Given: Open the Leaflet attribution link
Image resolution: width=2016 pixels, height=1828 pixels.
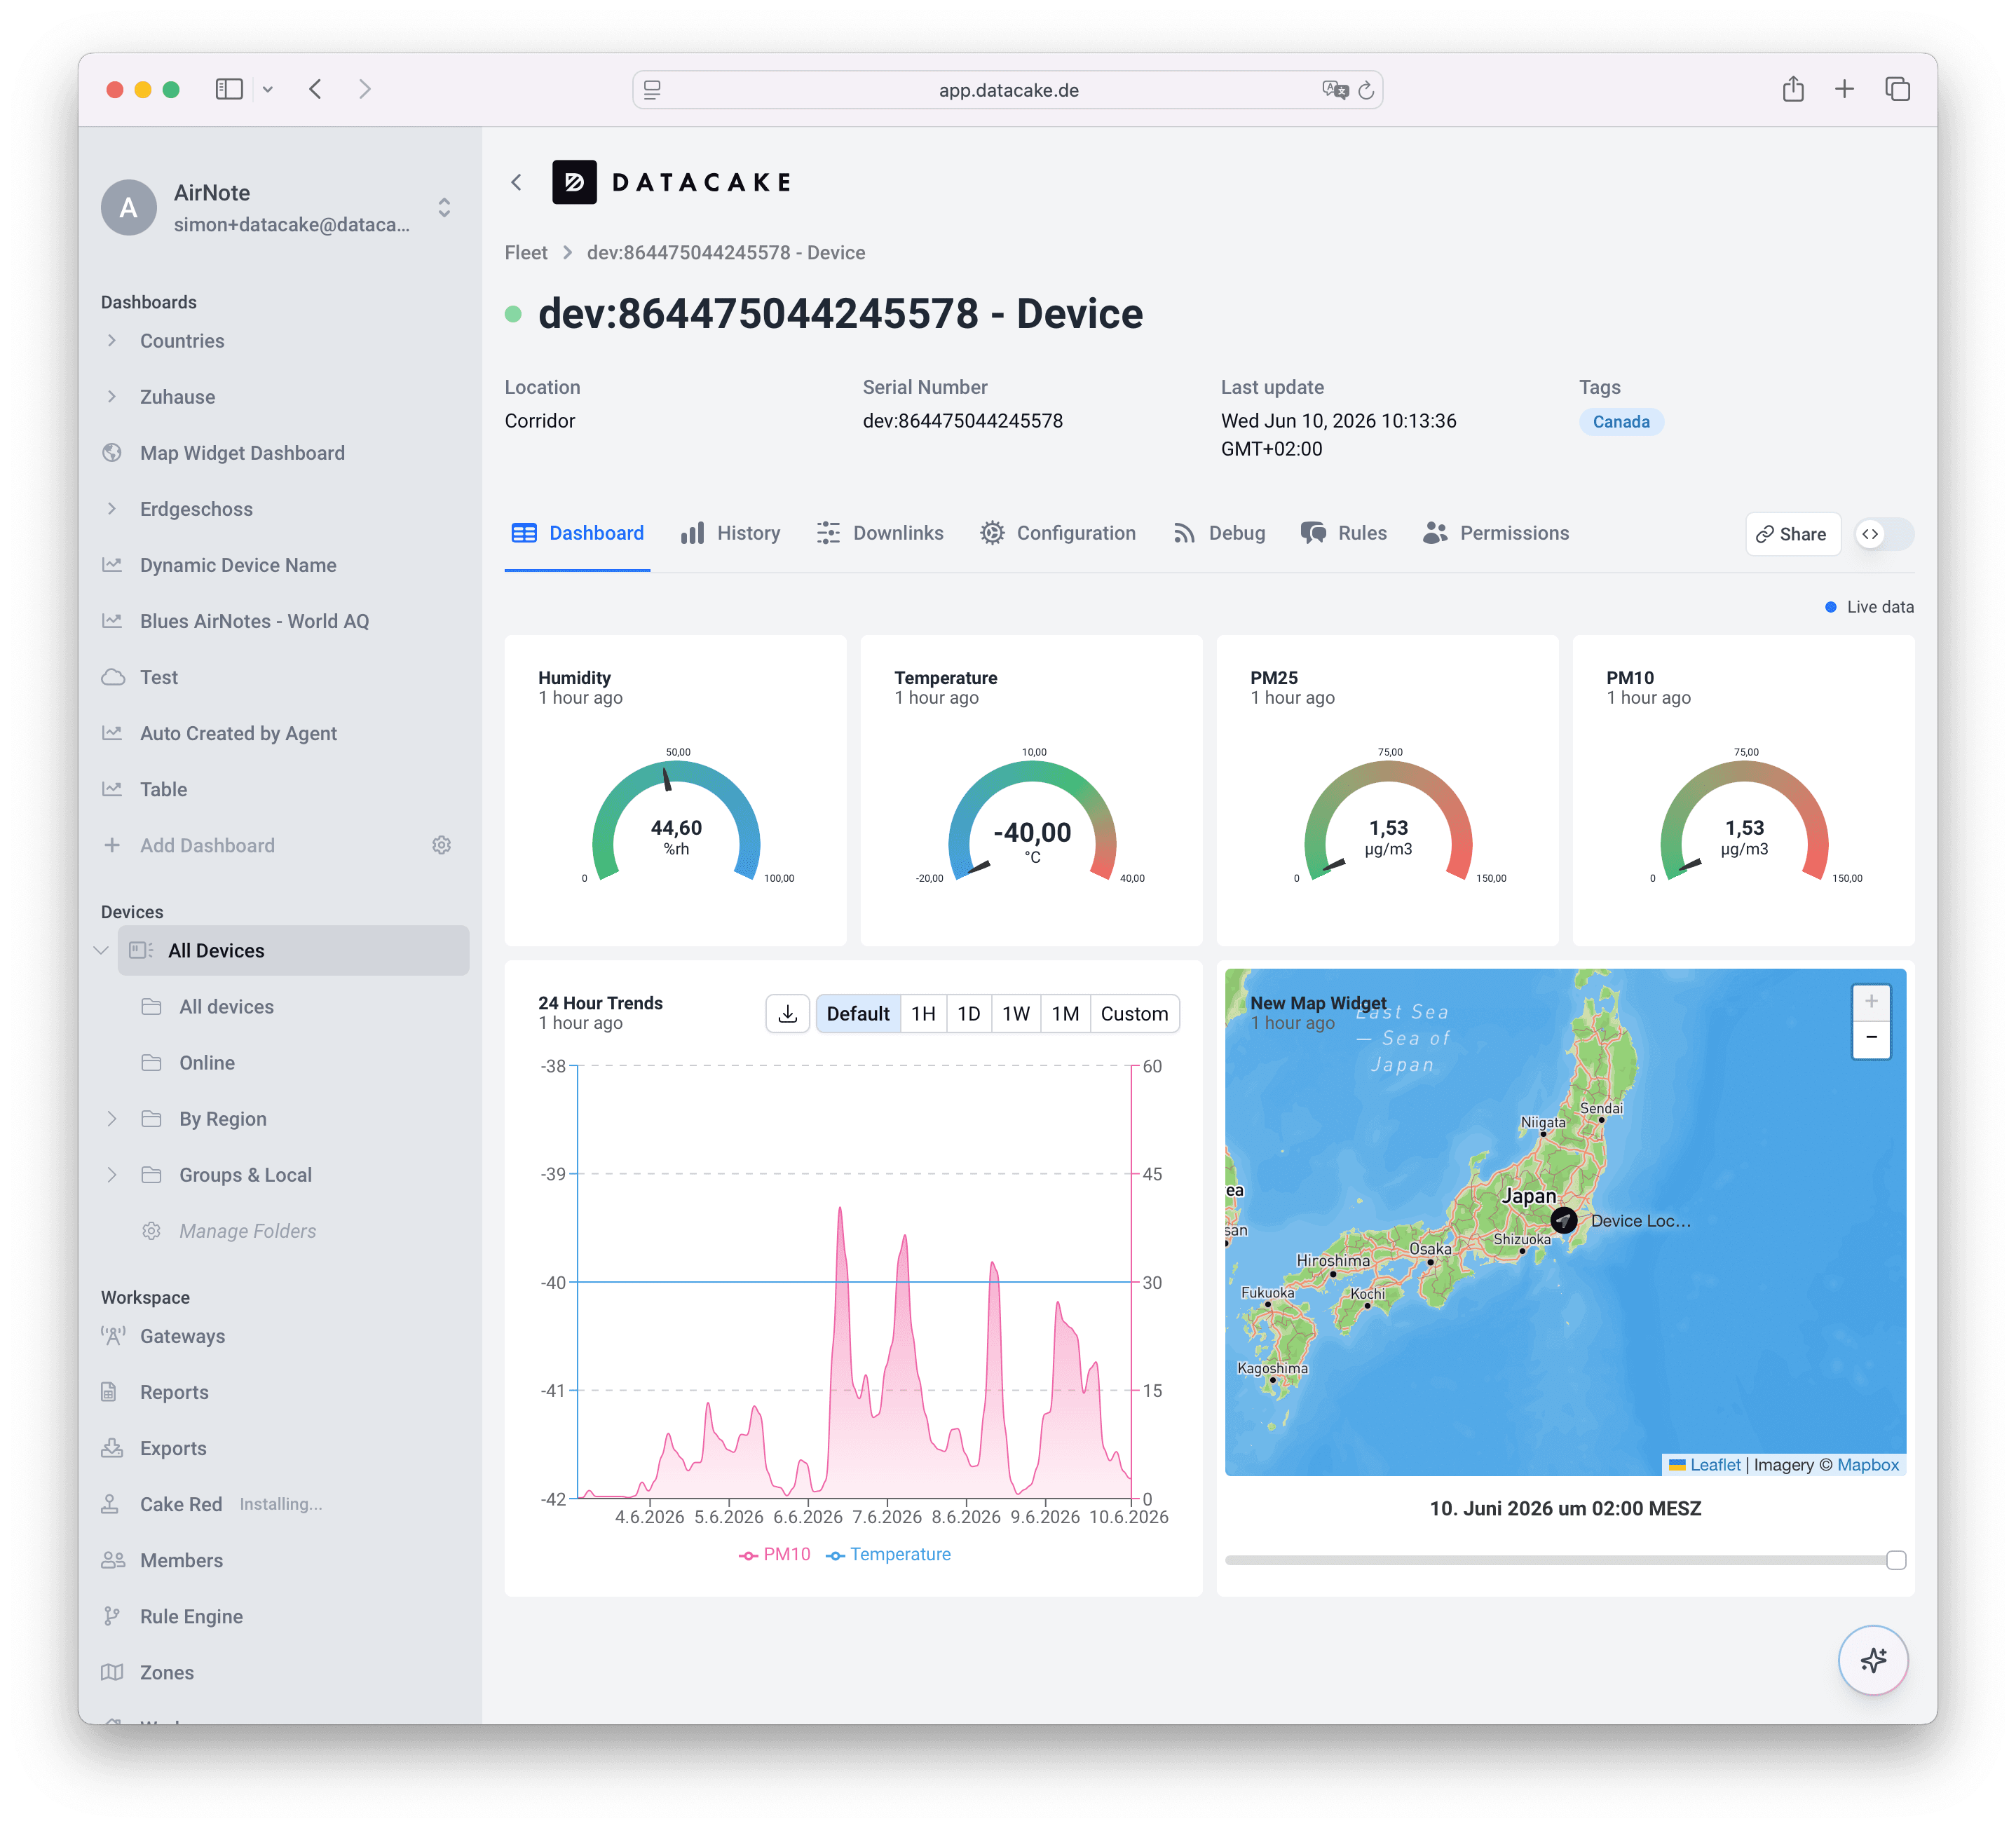Looking at the screenshot, I should point(1714,1464).
